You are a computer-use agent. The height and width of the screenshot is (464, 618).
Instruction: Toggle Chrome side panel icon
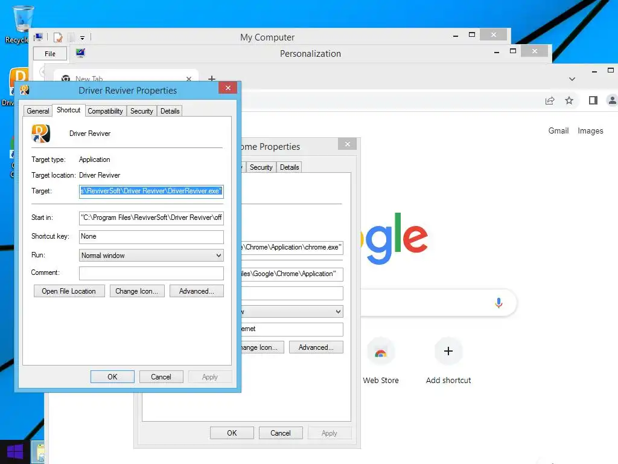[593, 101]
